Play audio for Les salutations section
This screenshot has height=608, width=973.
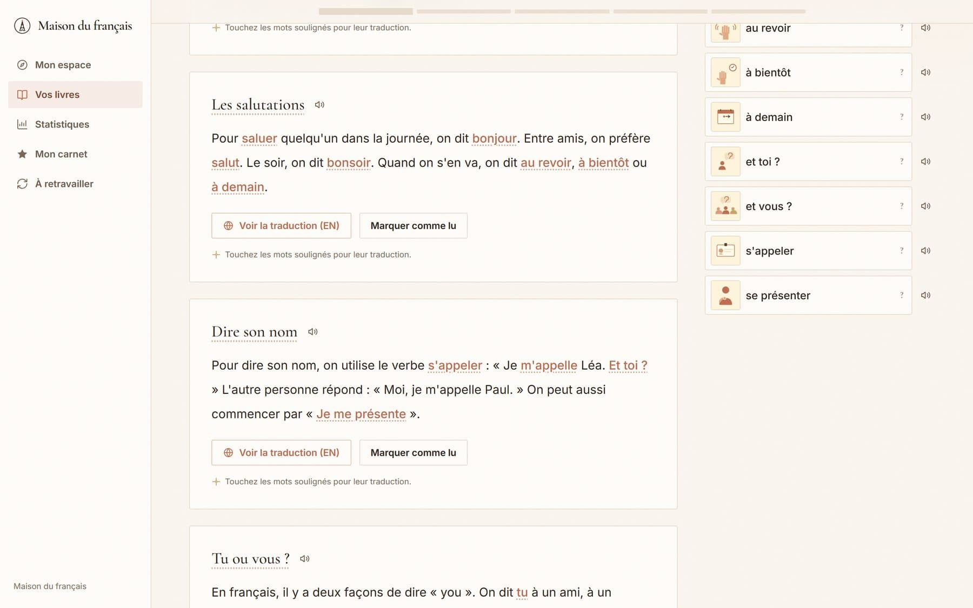click(319, 105)
